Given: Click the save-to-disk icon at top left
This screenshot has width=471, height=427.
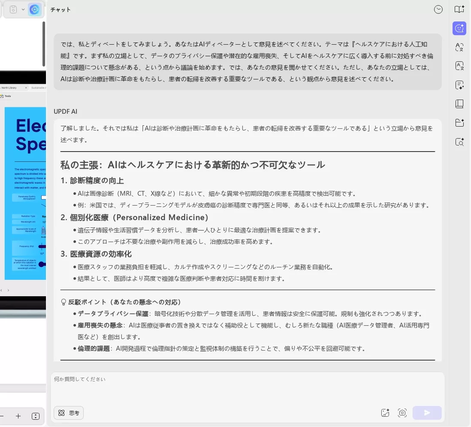Looking at the screenshot, I should click(13, 9).
